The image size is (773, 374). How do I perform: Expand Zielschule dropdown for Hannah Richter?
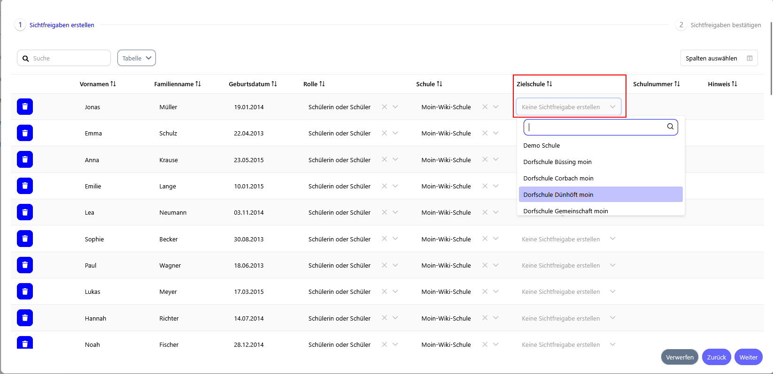[x=612, y=318]
